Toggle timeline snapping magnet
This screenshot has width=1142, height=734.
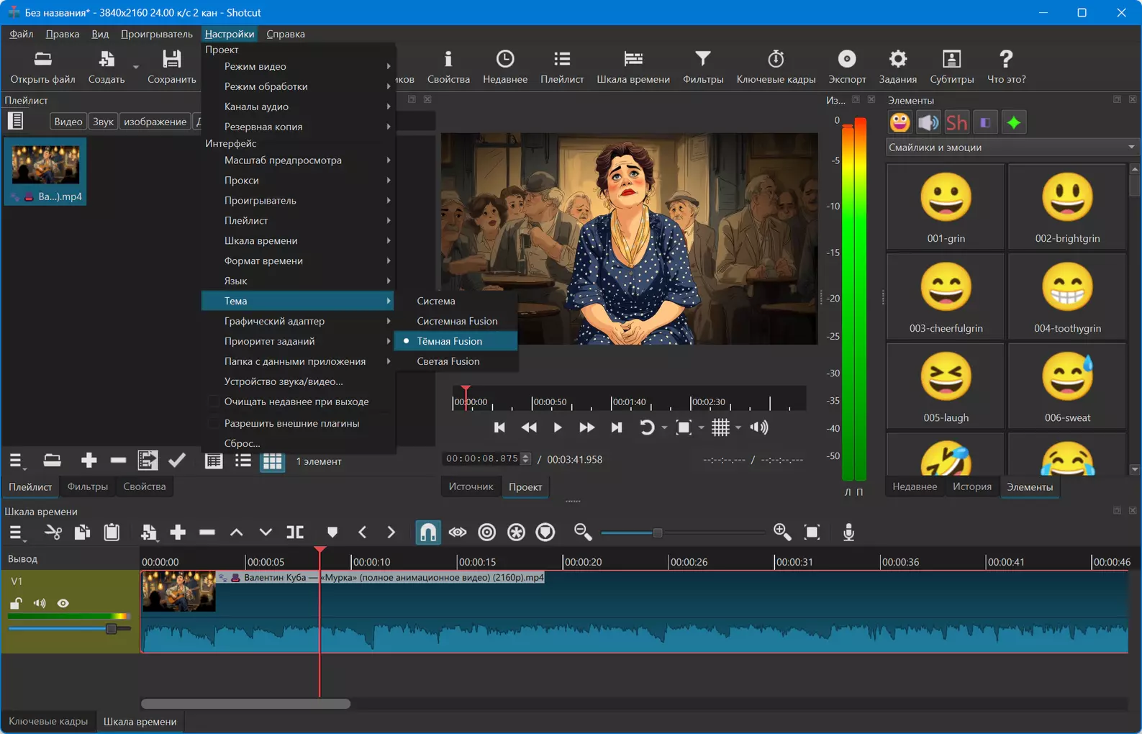pos(427,533)
